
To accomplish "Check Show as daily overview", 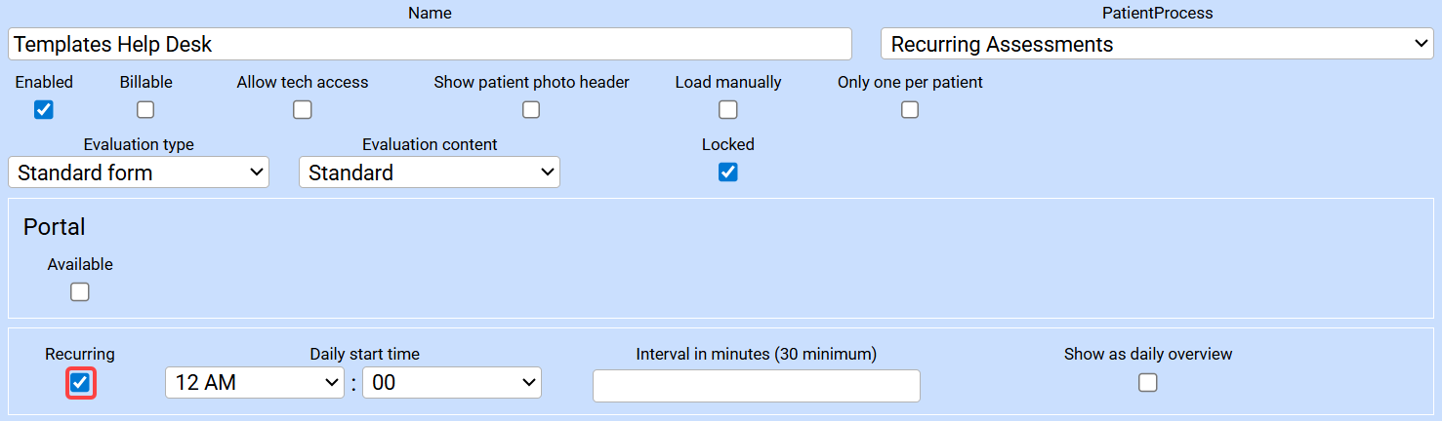I will coord(1148,383).
